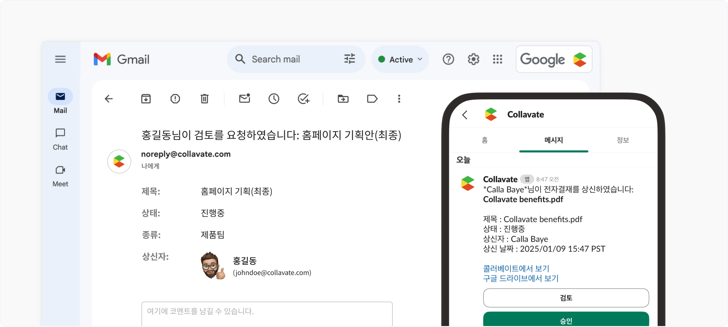The image size is (728, 327).
Task: Click the johndoe@collavate.com address
Action: coord(272,273)
